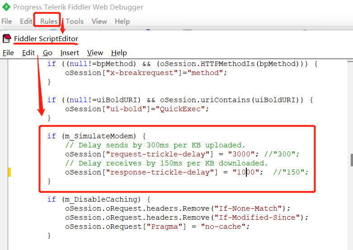Open the Help menu in Fiddler Web Debugger
The width and height of the screenshot is (353, 250).
pyautogui.click(x=122, y=21)
